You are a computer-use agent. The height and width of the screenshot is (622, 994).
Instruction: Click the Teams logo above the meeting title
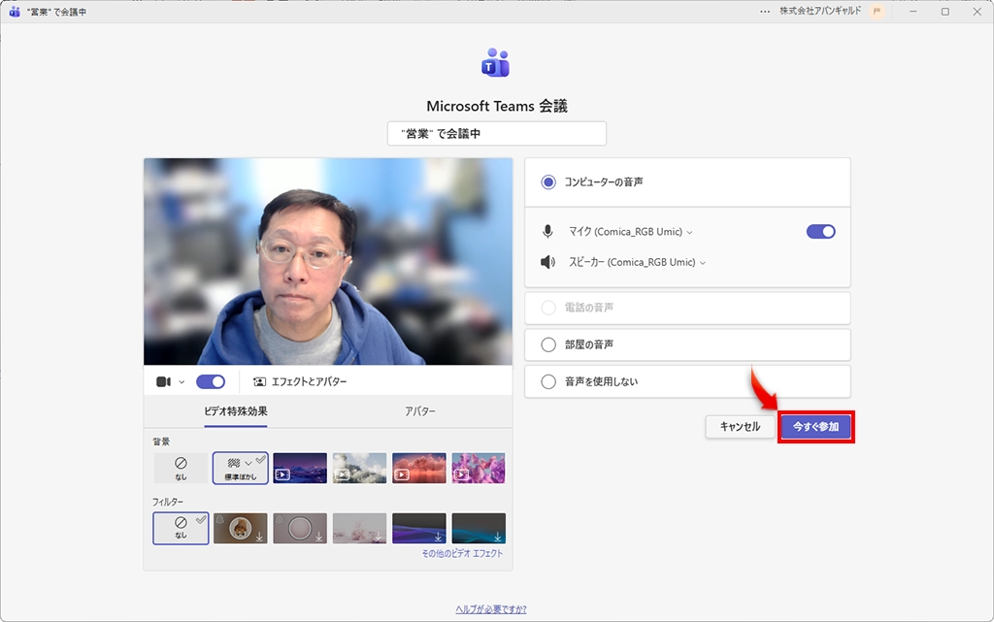point(496,62)
